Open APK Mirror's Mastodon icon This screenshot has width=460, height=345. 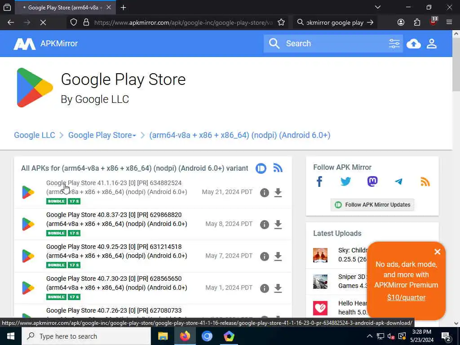pyautogui.click(x=372, y=181)
